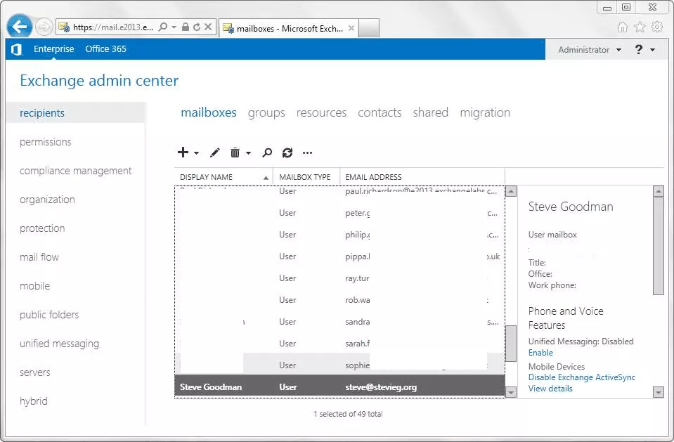This screenshot has height=442, width=674.
Task: Open a new blank browser tab
Action: click(369, 28)
